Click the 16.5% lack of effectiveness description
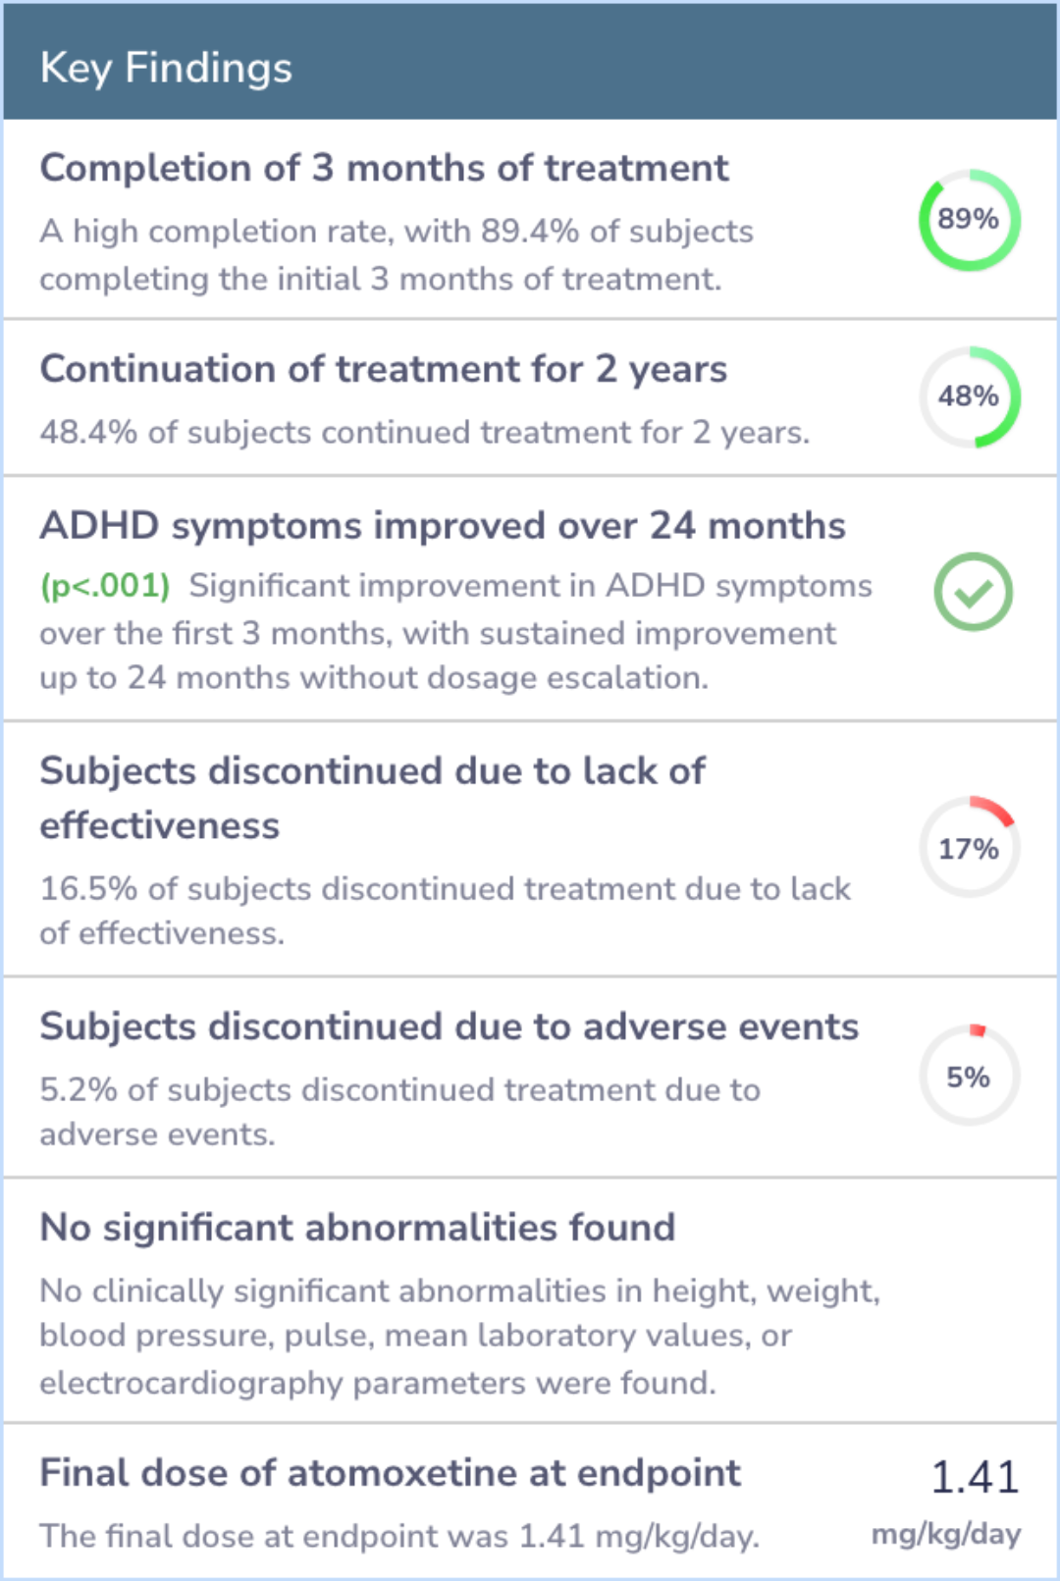Screen dimensions: 1060x1581 point(446,911)
